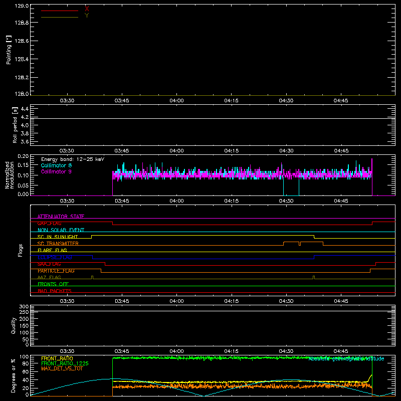This screenshot has height=401, width=401.
Task: Select the olive Y legend line sample
Action: coord(60,18)
